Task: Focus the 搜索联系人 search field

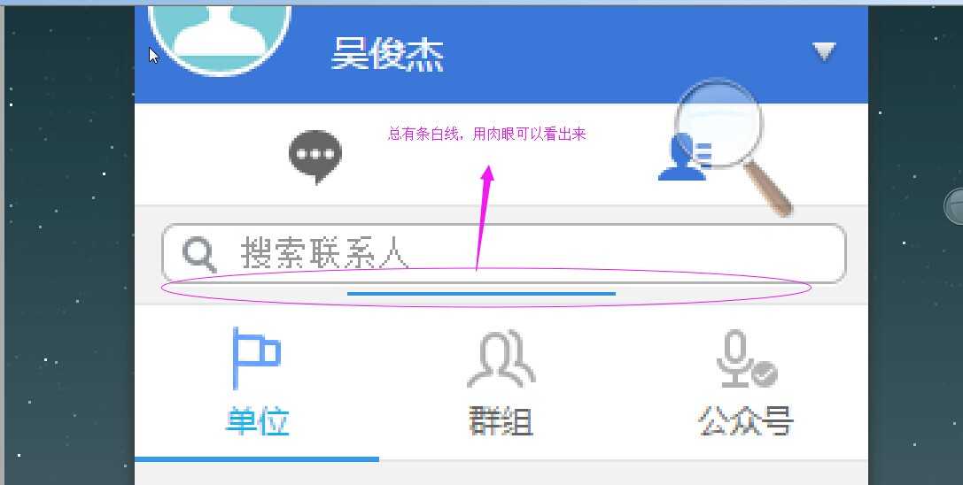Action: [503, 253]
